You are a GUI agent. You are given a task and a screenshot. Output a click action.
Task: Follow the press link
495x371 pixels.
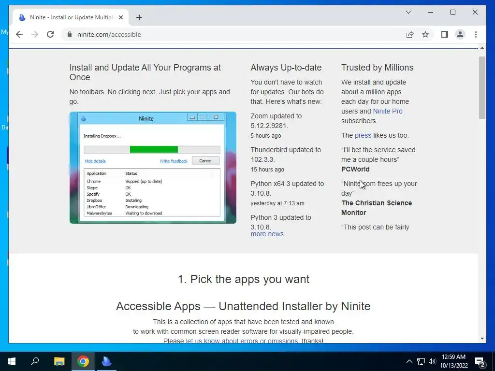(363, 135)
